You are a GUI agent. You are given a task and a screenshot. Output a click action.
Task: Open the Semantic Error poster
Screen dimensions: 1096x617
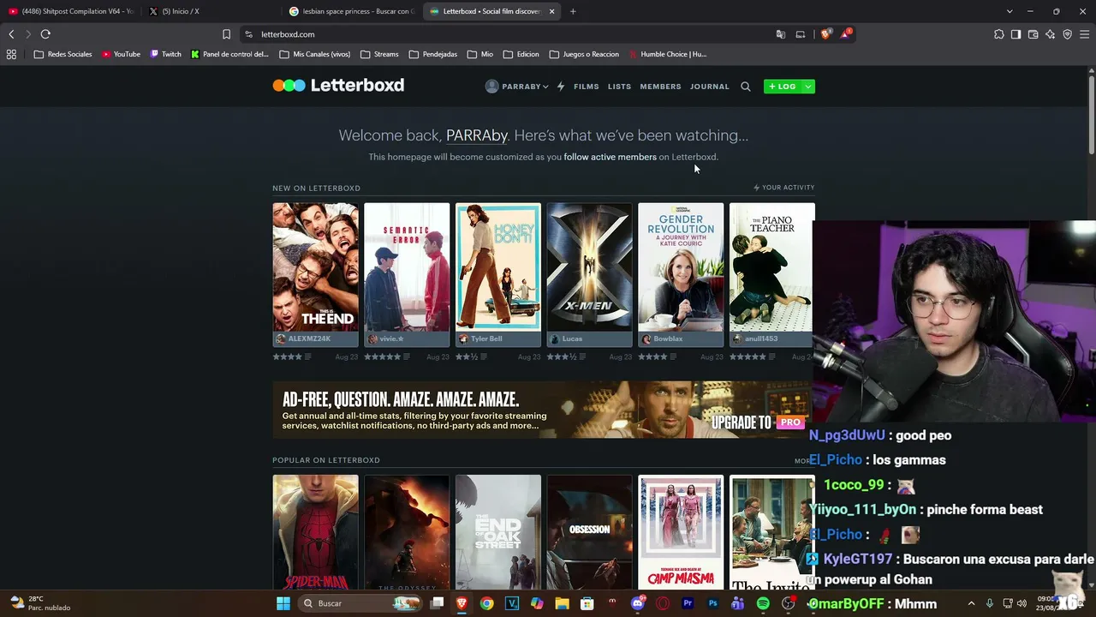click(x=407, y=267)
